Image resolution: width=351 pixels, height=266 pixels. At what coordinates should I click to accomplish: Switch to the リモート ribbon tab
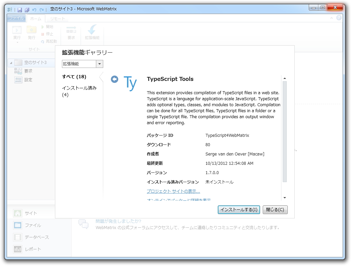click(57, 18)
